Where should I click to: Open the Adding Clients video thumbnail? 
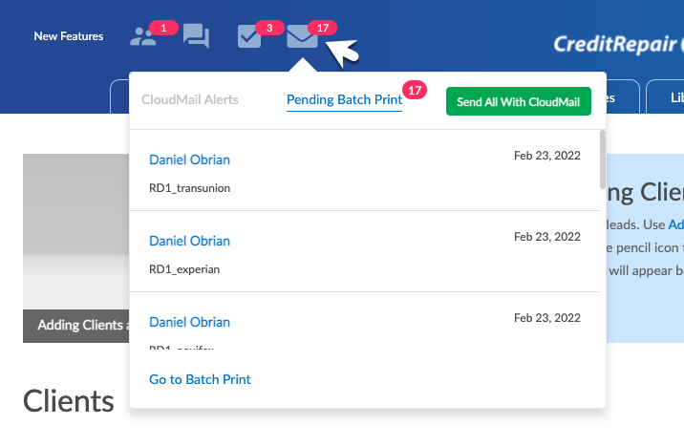pos(75,246)
